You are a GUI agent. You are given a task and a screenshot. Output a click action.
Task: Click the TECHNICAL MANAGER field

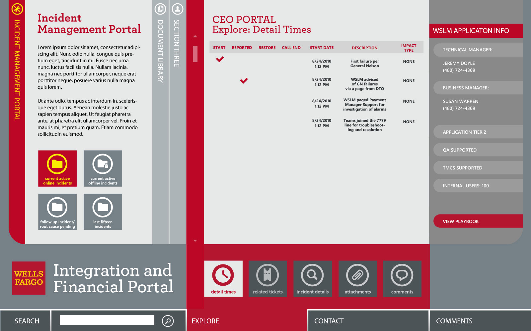click(x=478, y=50)
